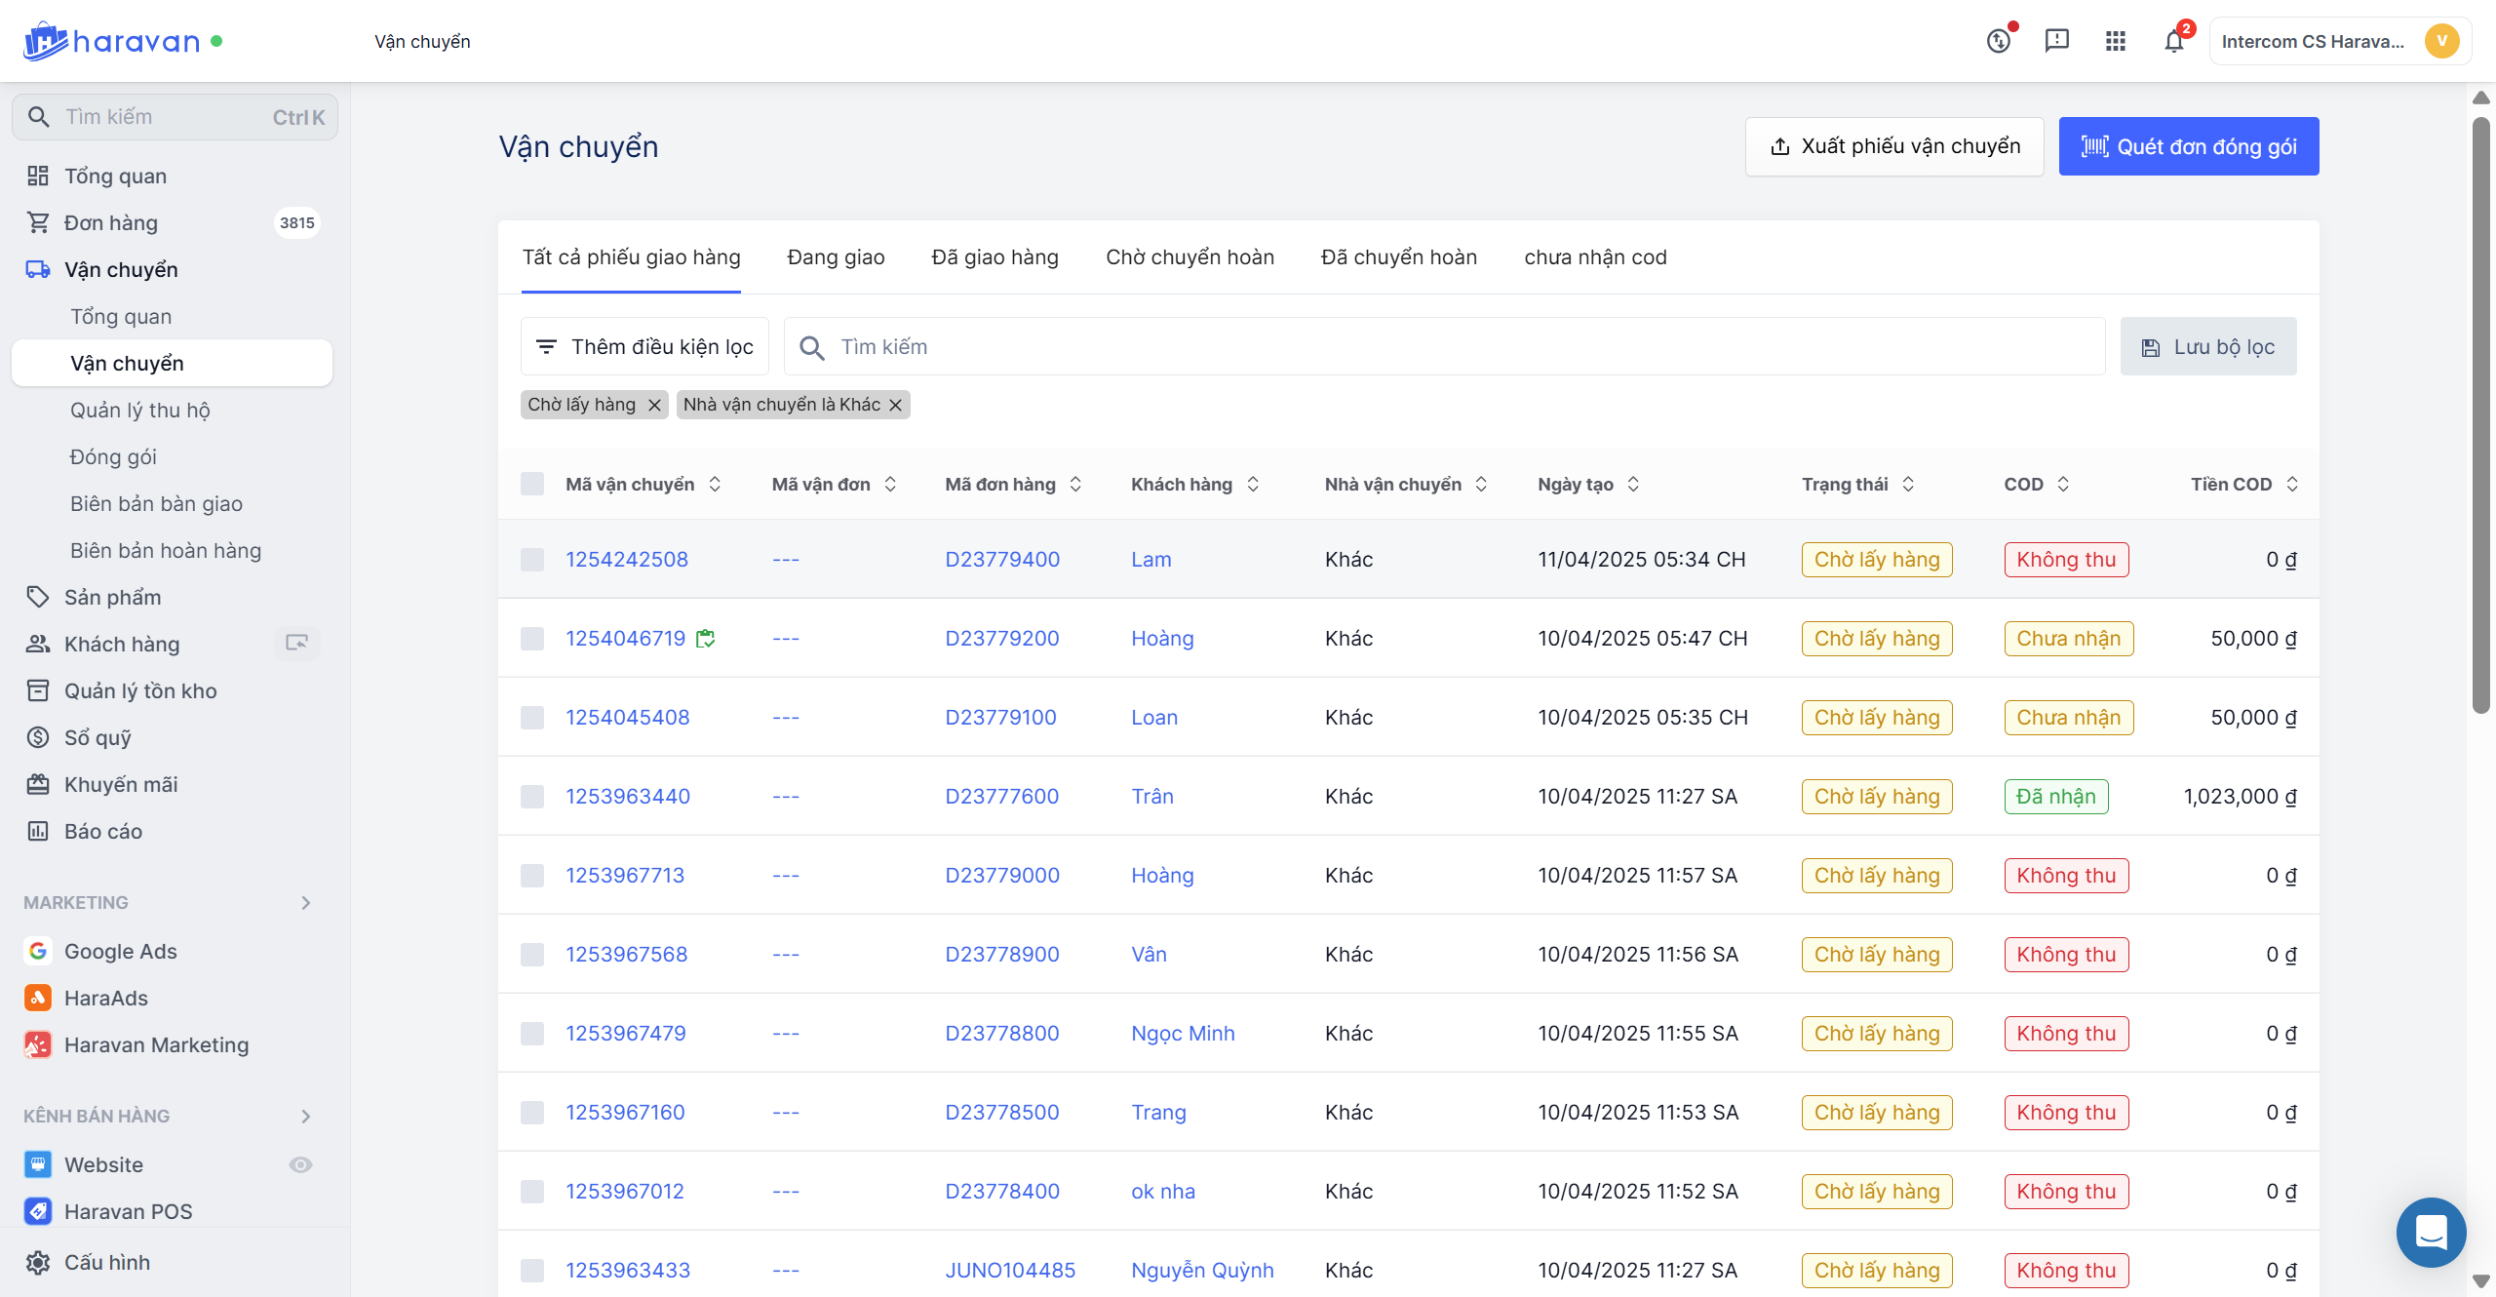The height and width of the screenshot is (1297, 2496).
Task: Expand the MARKETING section chevron
Action: point(306,903)
